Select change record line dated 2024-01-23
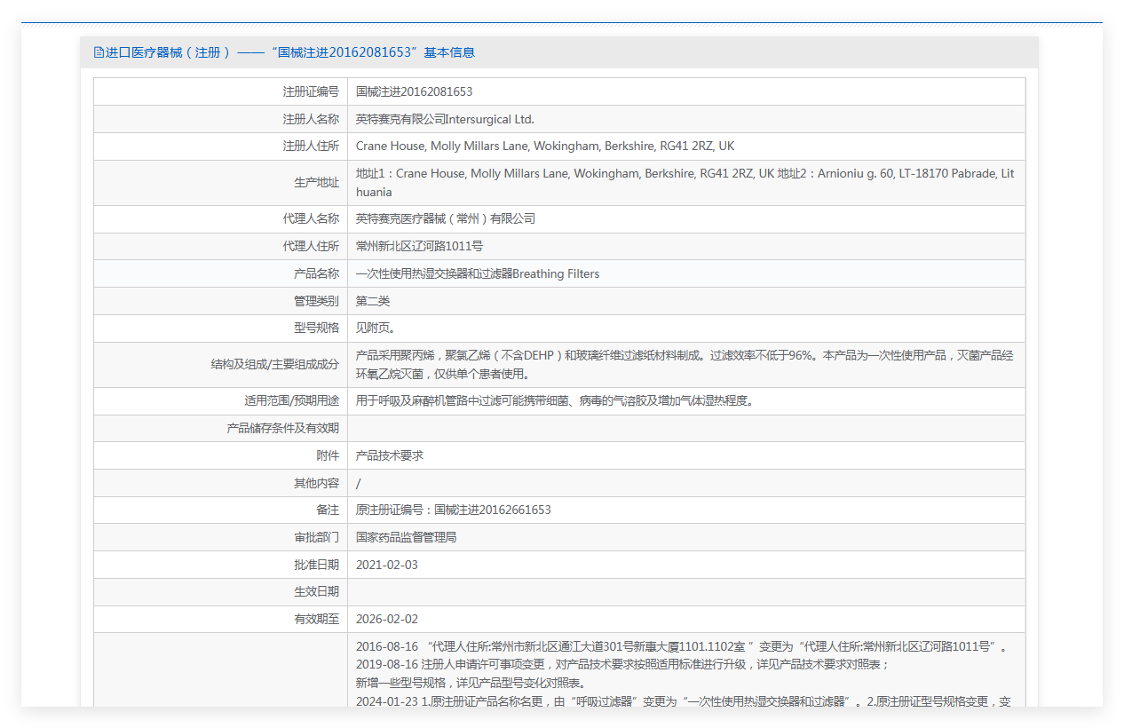1124x728 pixels. click(684, 702)
